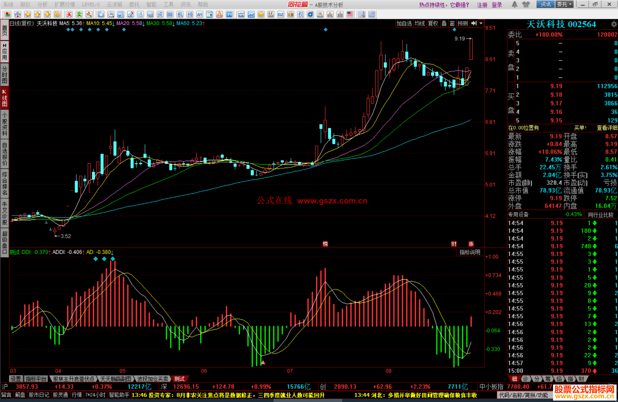Click the HK market toolbar icon
This screenshot has width=618, height=402.
(x=320, y=14)
